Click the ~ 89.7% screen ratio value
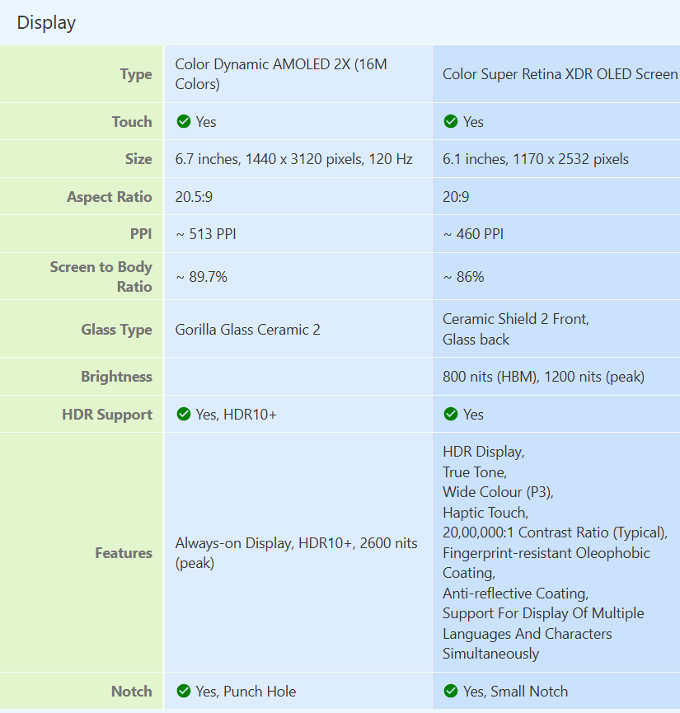Screen dimensions: 680x713 tap(201, 277)
